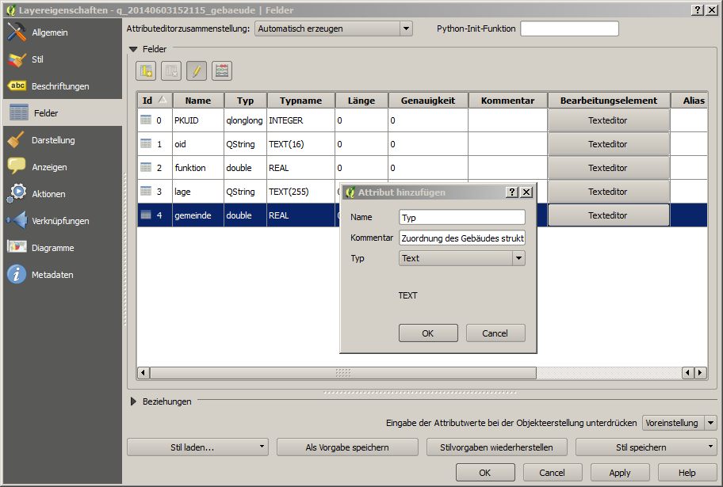The image size is (723, 487).
Task: Click Apply in layer properties
Action: (620, 473)
